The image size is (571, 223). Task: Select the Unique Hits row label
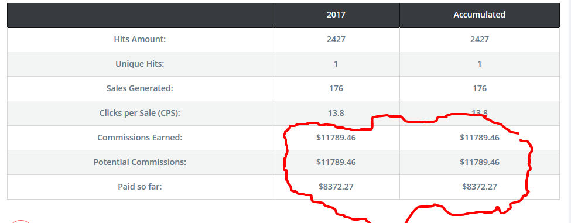click(x=140, y=64)
